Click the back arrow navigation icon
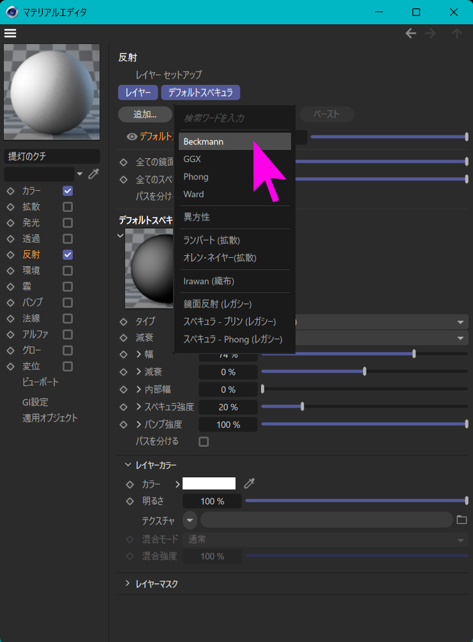Image resolution: width=473 pixels, height=642 pixels. pos(411,34)
